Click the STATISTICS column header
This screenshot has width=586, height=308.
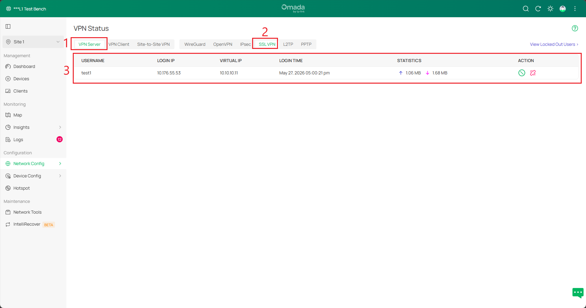point(409,60)
